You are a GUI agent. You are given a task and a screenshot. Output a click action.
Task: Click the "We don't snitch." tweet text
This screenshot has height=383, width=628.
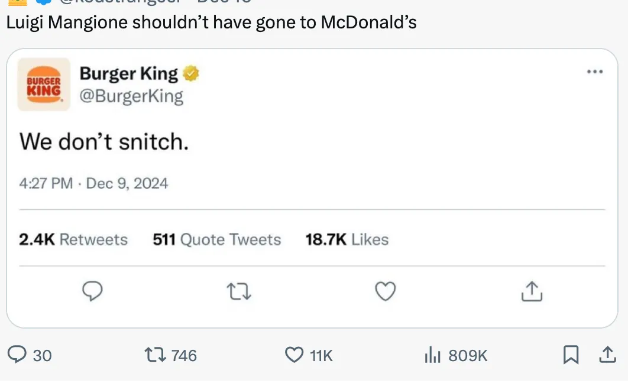(104, 142)
